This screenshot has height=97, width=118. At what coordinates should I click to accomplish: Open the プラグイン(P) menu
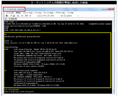(x=60, y=13)
